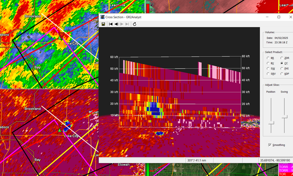This screenshot has width=293, height=176.
Task: Jump to the first volume frame
Action: (111, 24)
